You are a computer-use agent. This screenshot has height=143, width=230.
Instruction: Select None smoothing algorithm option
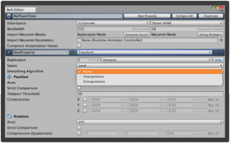149,71
